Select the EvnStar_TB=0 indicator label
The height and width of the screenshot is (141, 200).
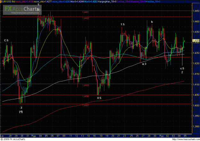[123, 2]
